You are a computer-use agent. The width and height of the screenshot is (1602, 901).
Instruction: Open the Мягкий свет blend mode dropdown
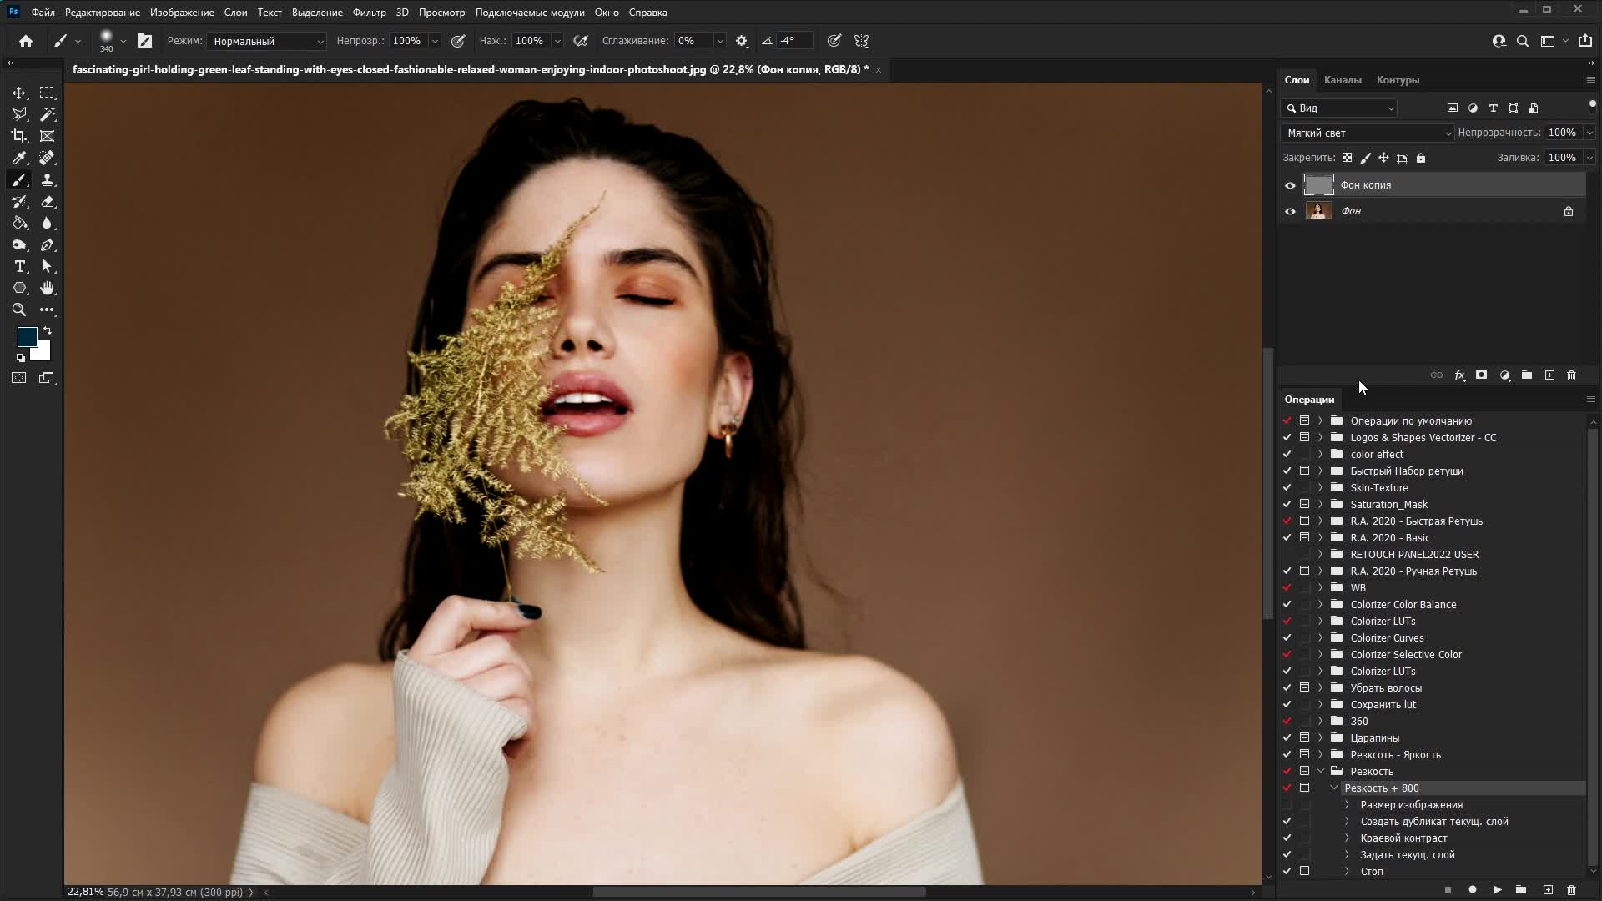tap(1367, 133)
